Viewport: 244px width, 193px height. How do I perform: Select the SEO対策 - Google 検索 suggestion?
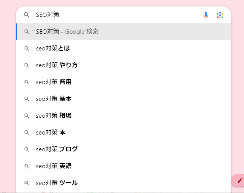pyautogui.click(x=124, y=32)
